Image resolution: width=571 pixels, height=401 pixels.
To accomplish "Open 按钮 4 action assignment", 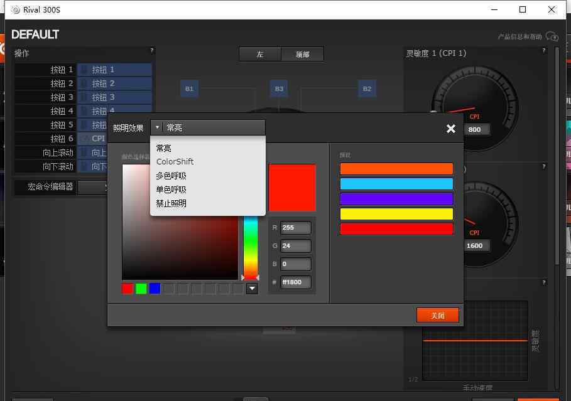I will tap(115, 109).
